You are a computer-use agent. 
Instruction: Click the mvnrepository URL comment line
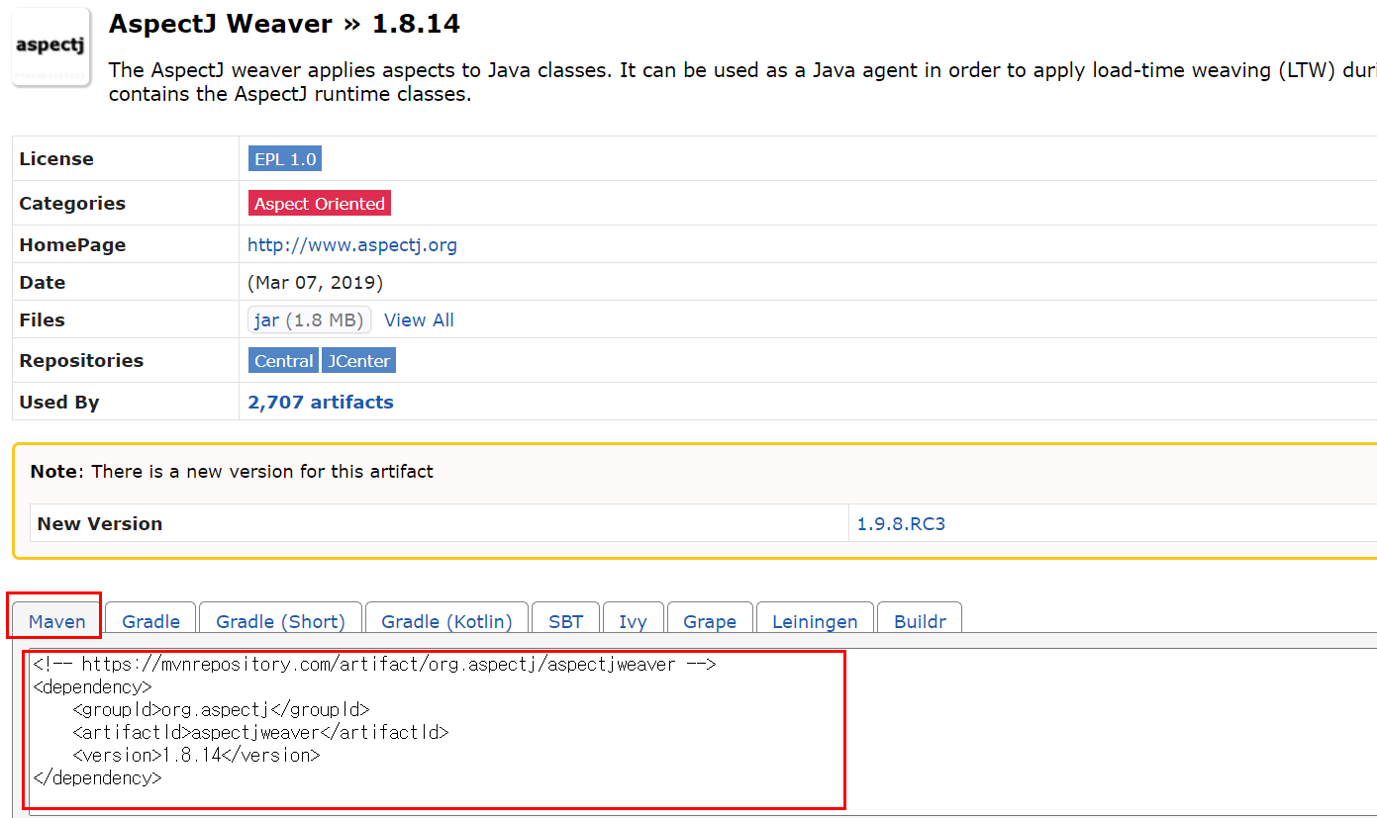[x=374, y=665]
